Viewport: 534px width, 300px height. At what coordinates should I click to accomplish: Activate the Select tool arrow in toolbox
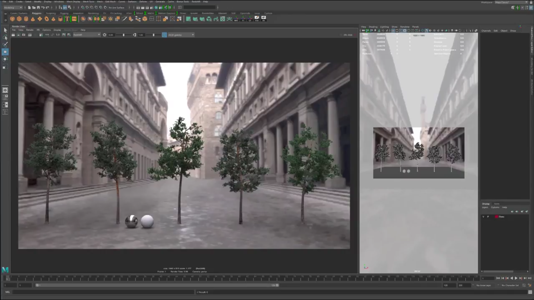pos(5,30)
